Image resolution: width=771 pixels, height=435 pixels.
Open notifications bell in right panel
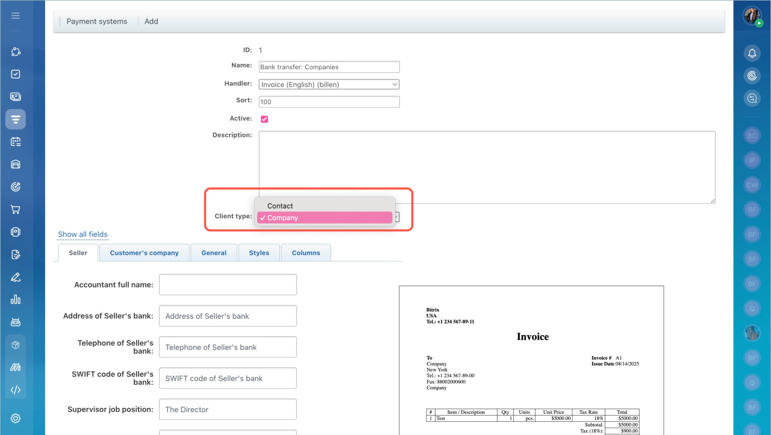[752, 54]
